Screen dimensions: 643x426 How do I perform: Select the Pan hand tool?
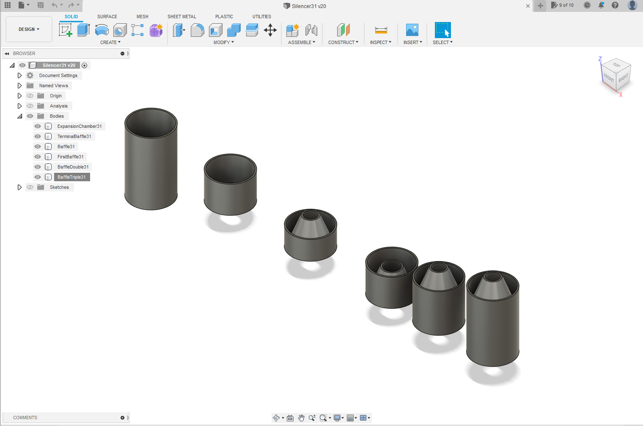[301, 418]
